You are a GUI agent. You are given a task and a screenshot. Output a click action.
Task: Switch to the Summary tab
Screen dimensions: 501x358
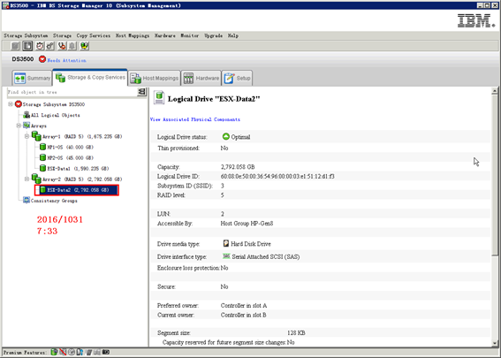pyautogui.click(x=33, y=78)
